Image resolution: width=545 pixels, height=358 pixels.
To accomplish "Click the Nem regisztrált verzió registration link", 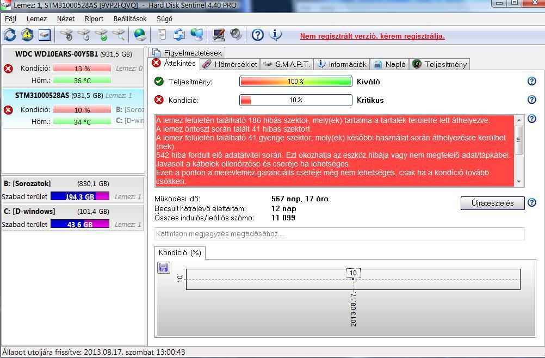I will (x=372, y=36).
